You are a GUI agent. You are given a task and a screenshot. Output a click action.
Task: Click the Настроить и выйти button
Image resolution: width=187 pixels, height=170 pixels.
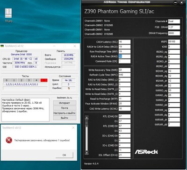(65, 113)
